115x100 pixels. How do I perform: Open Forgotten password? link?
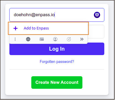(57, 62)
